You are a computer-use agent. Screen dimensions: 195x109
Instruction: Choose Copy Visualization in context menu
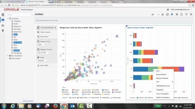(x=162, y=94)
